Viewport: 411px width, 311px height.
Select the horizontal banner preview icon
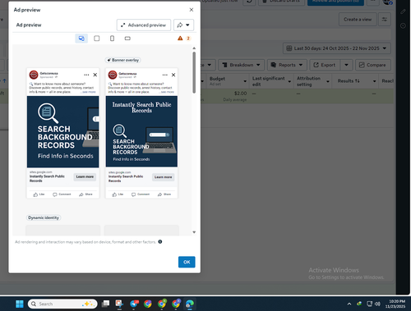click(x=127, y=39)
